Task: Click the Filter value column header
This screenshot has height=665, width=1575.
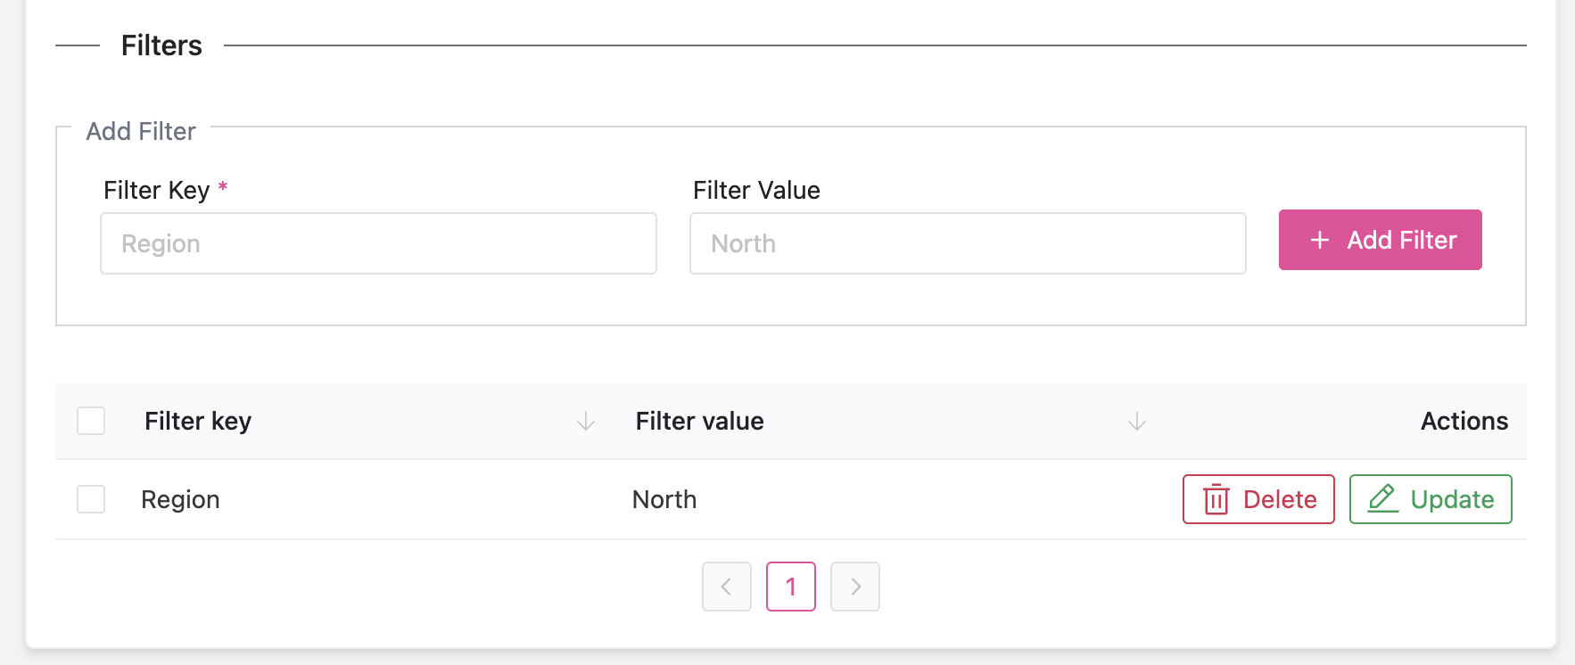Action: [x=699, y=421]
